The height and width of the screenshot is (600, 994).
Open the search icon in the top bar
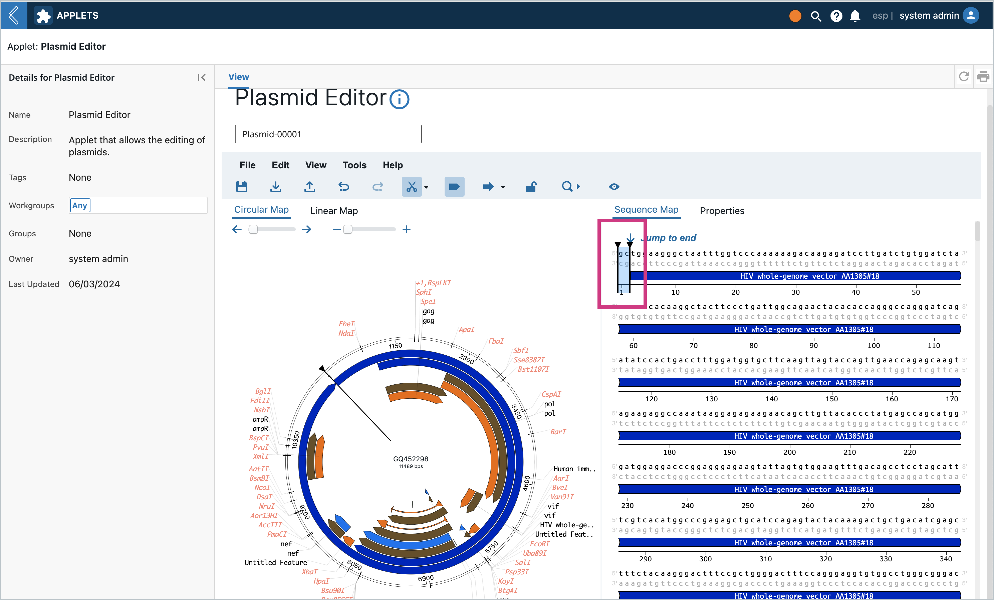pos(816,16)
